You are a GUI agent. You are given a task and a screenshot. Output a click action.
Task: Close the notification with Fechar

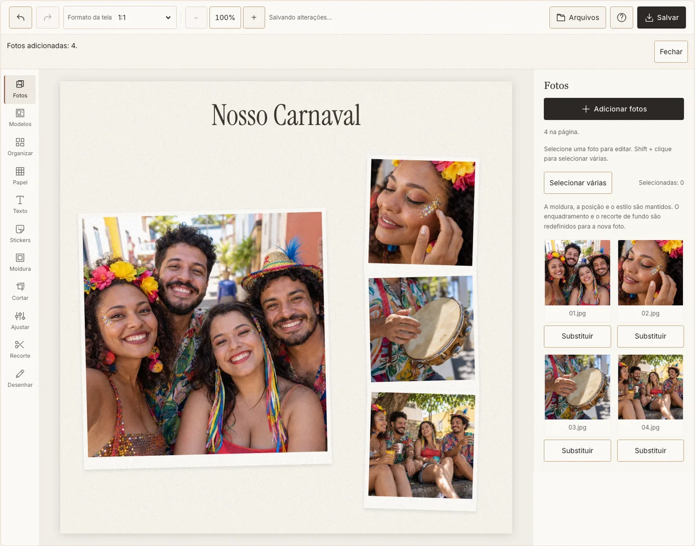(671, 52)
